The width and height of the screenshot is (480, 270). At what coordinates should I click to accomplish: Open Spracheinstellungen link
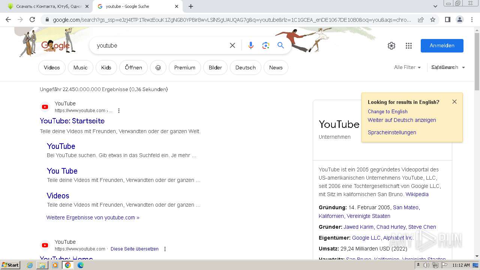coord(392,132)
